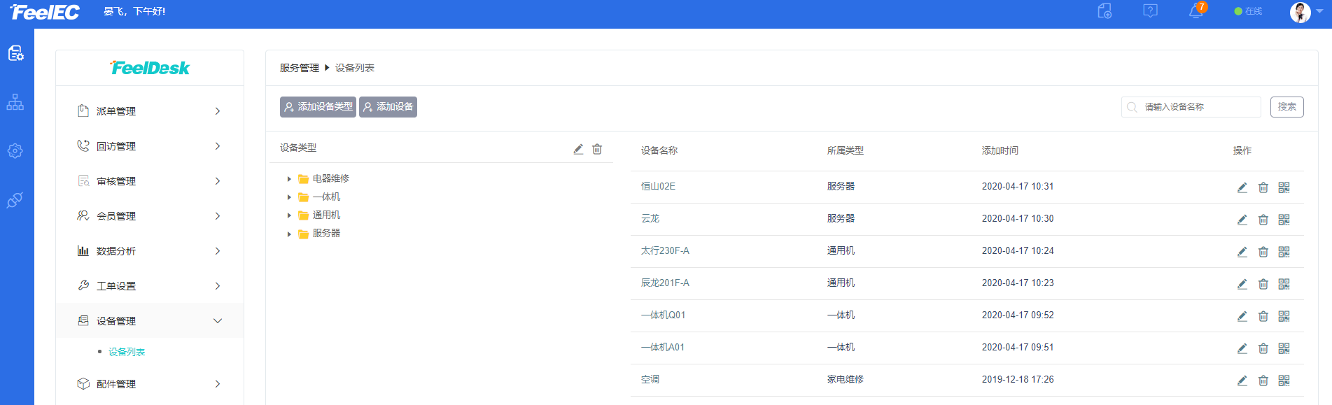1332x405 pixels.
Task: Click the 添加时间 column header
Action: [x=1000, y=150]
